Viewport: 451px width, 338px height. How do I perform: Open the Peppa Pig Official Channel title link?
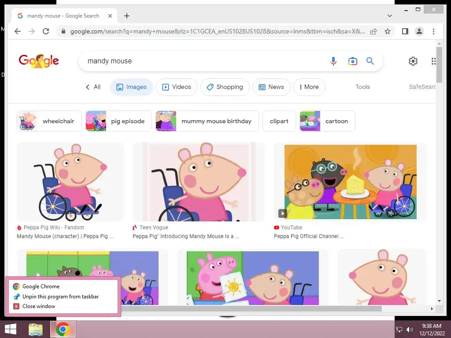pyautogui.click(x=309, y=236)
